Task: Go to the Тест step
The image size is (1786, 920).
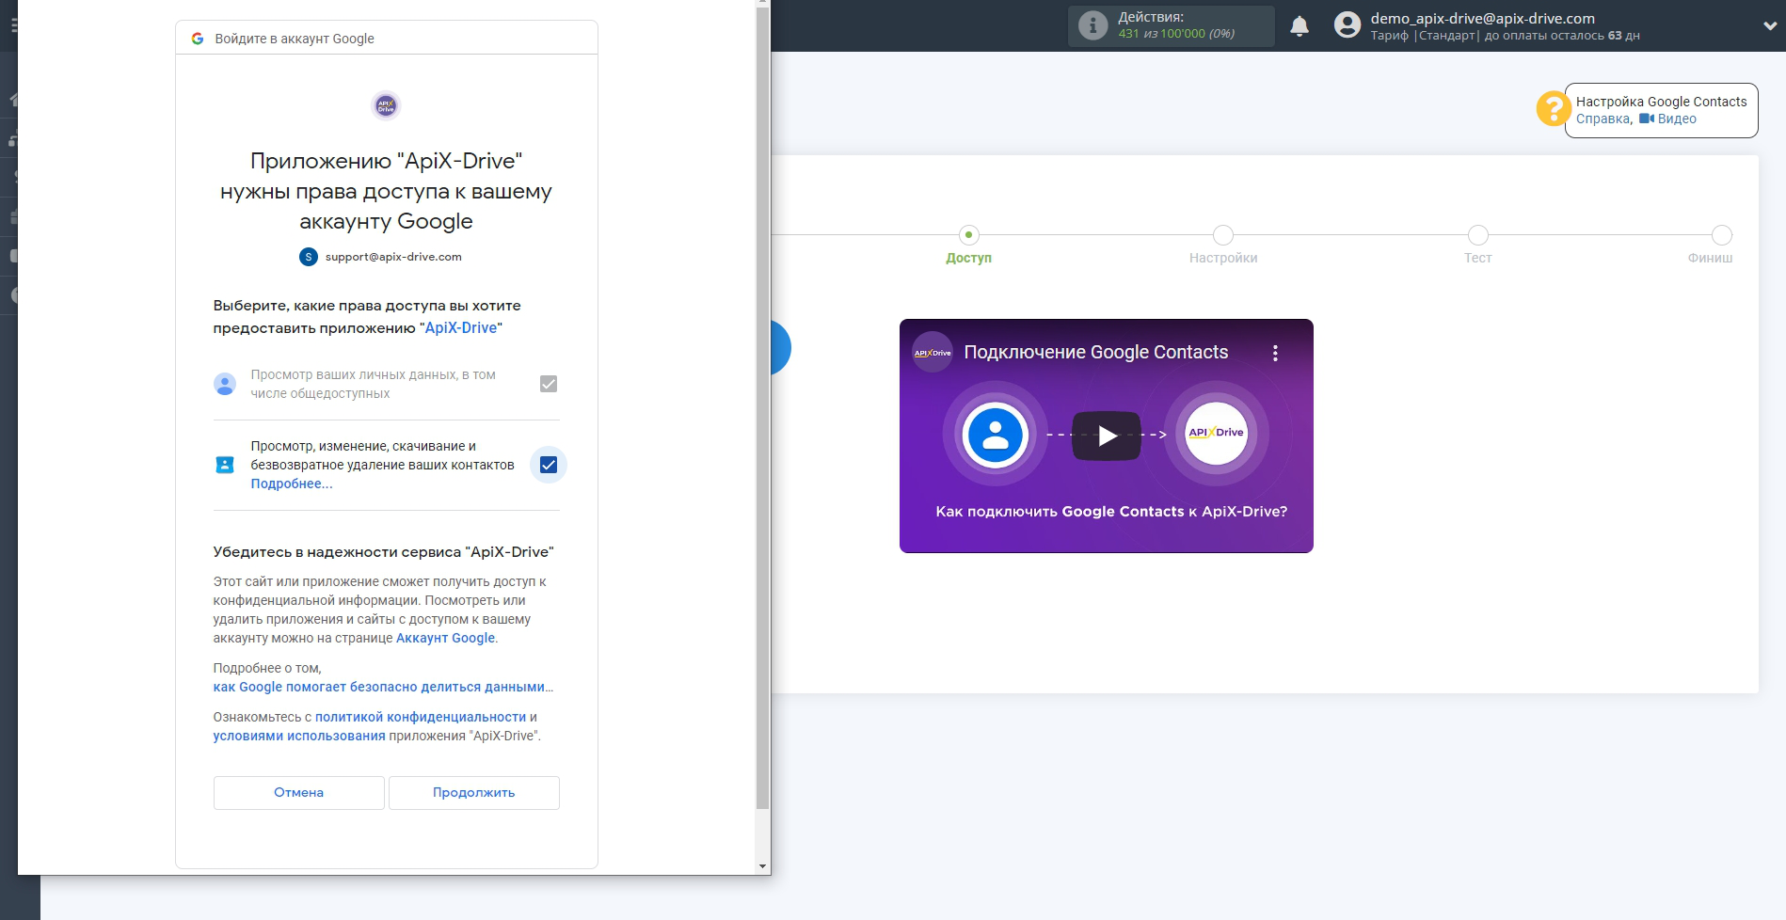Action: 1478,245
